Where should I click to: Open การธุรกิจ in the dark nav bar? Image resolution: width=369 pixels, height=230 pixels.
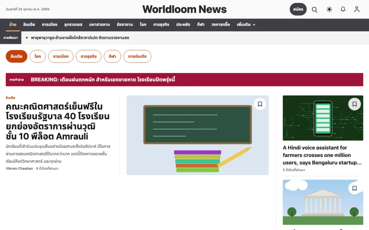(x=161, y=25)
